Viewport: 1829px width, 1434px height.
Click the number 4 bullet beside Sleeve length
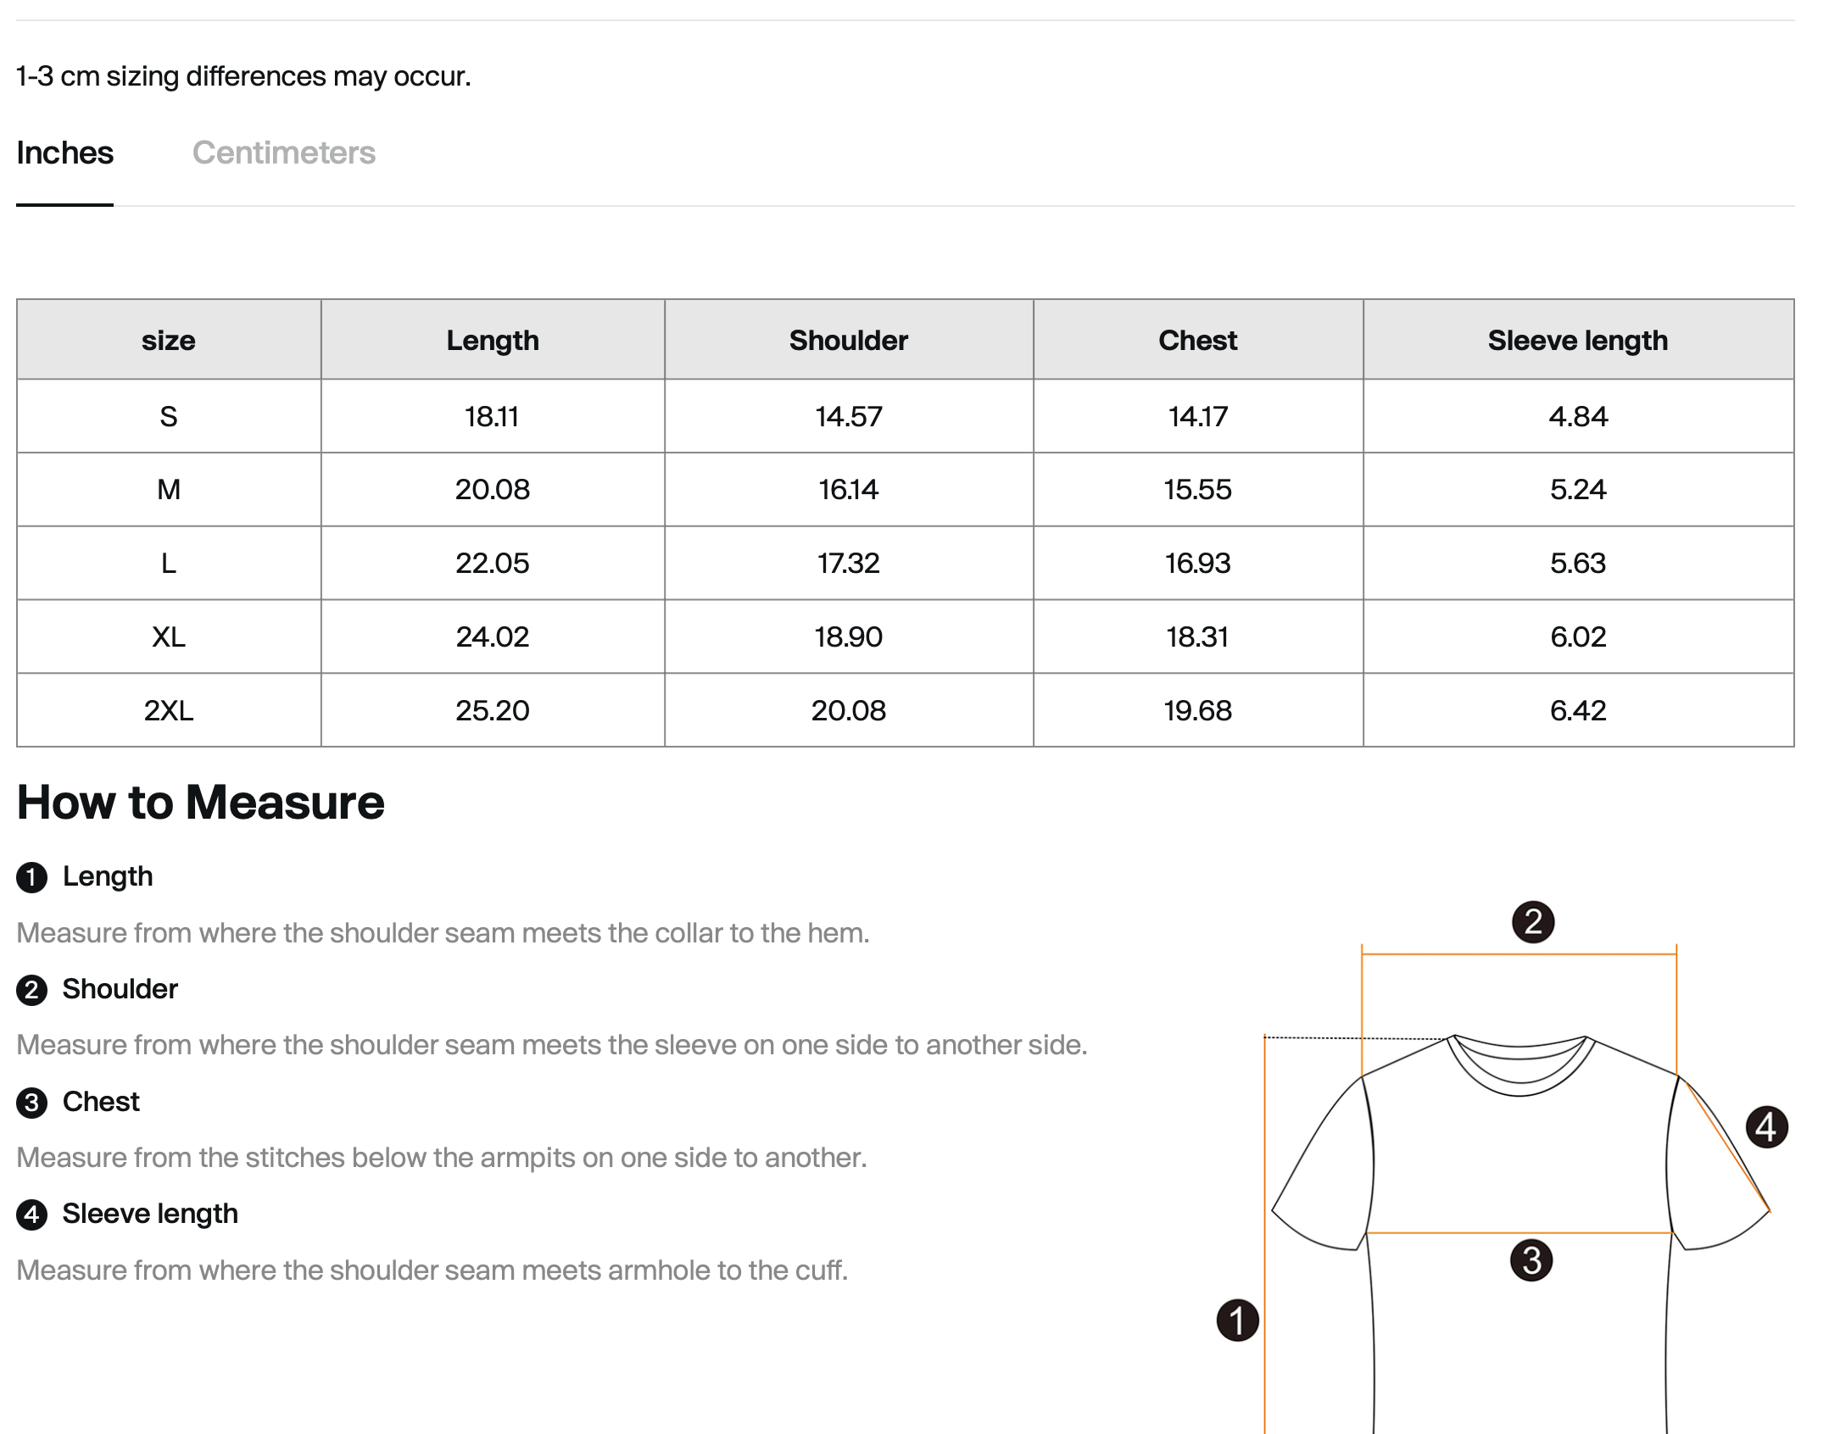point(32,1214)
